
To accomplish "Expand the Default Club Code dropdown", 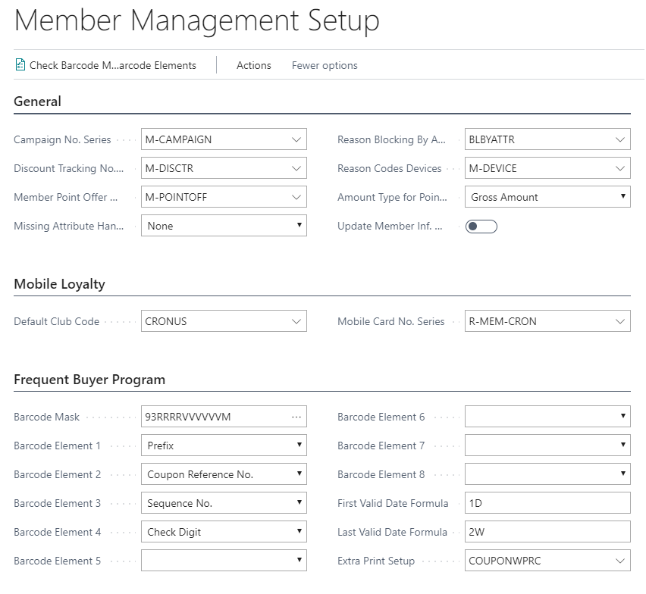I will (x=296, y=321).
